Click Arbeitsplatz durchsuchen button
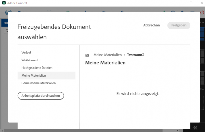This screenshot has height=132, width=205. pos(41,96)
